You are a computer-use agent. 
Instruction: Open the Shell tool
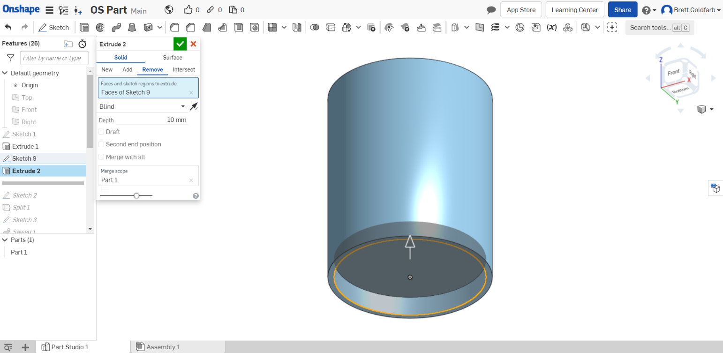[238, 27]
